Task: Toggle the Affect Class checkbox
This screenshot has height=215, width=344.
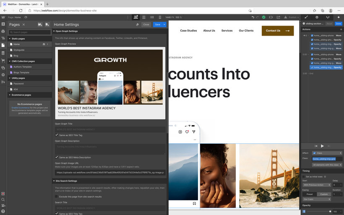Action: pos(314,153)
